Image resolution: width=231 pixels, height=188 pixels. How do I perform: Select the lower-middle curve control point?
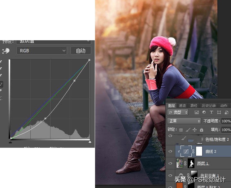46,118
